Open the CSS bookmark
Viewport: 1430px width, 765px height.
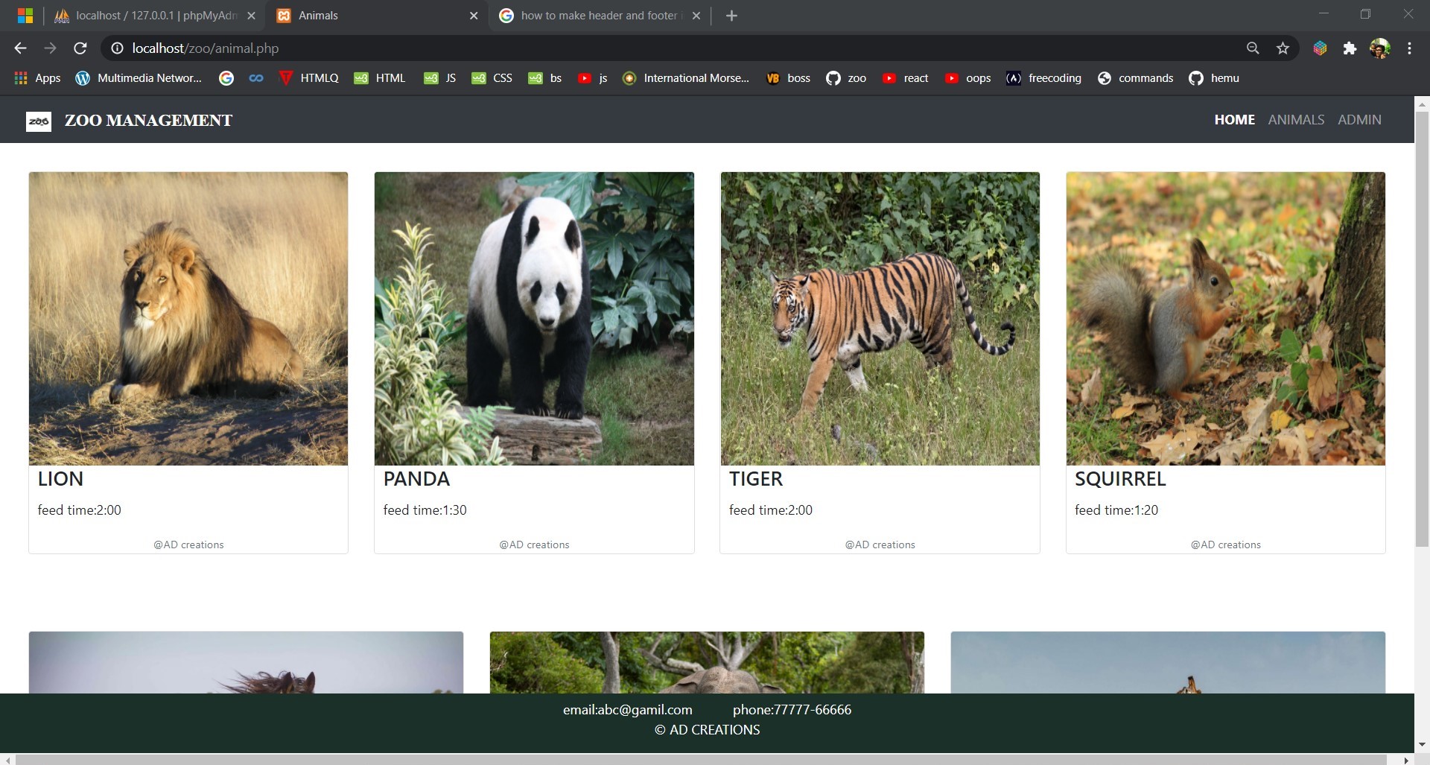[492, 77]
